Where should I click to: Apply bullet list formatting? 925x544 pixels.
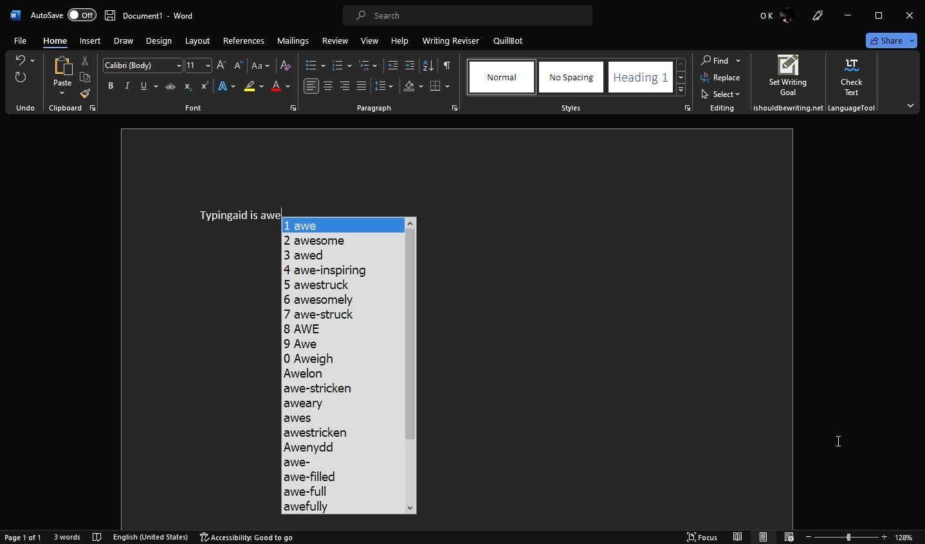(311, 66)
